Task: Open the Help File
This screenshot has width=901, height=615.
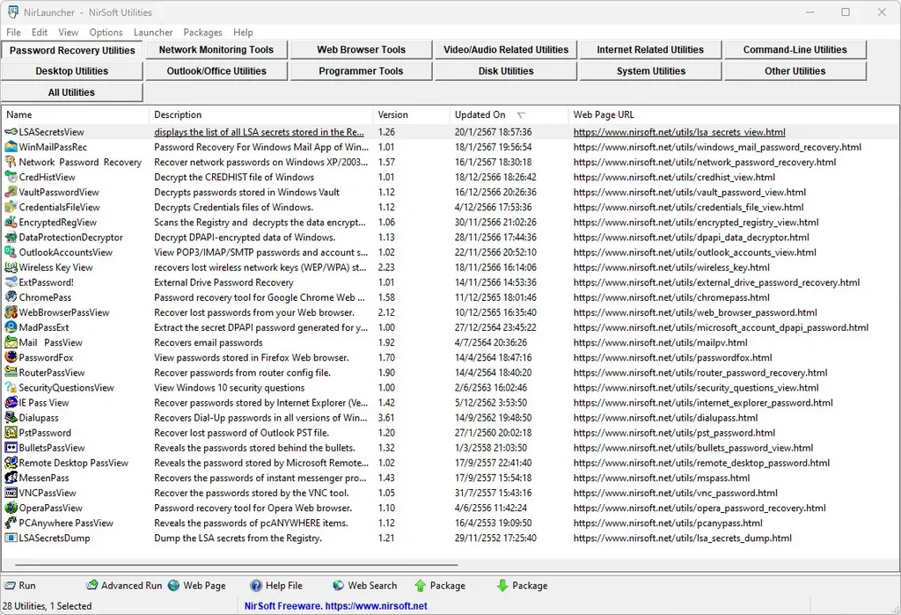Action: tap(276, 586)
